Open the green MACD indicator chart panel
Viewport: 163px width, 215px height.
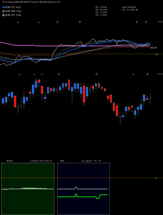(28, 189)
